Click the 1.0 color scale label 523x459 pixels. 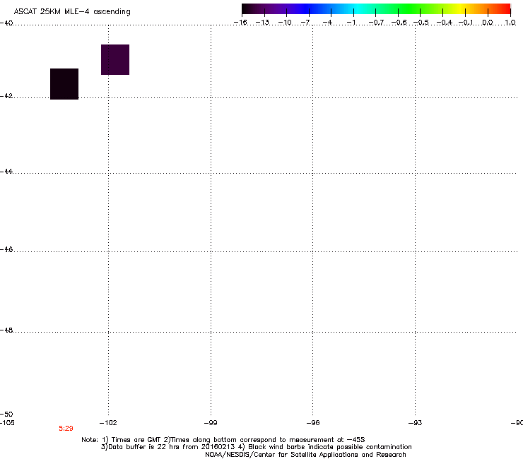[510, 23]
